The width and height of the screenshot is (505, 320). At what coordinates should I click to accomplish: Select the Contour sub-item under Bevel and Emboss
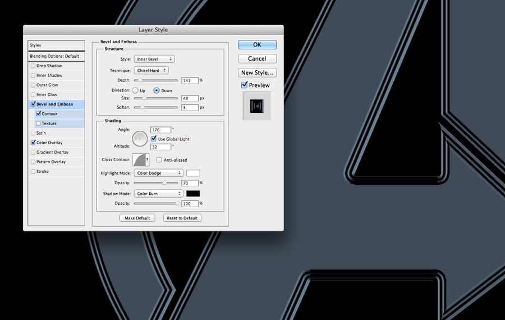[59, 114]
